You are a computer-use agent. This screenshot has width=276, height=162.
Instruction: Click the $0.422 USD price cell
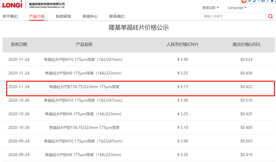pyautogui.click(x=246, y=87)
